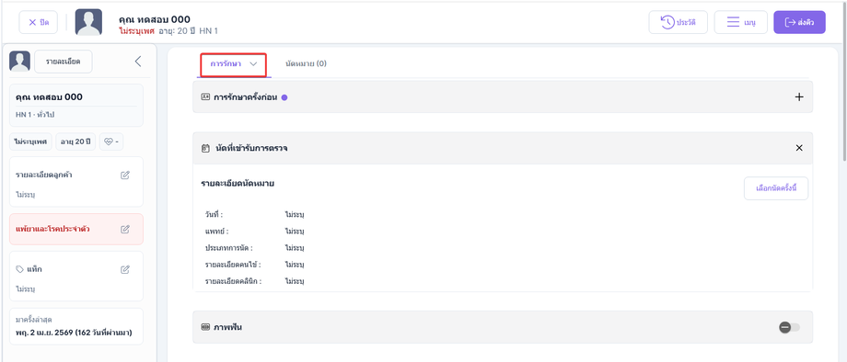Viewport: 847px width, 362px height.
Task: Switch to the นัดหมาย (0) tab
Action: [306, 63]
